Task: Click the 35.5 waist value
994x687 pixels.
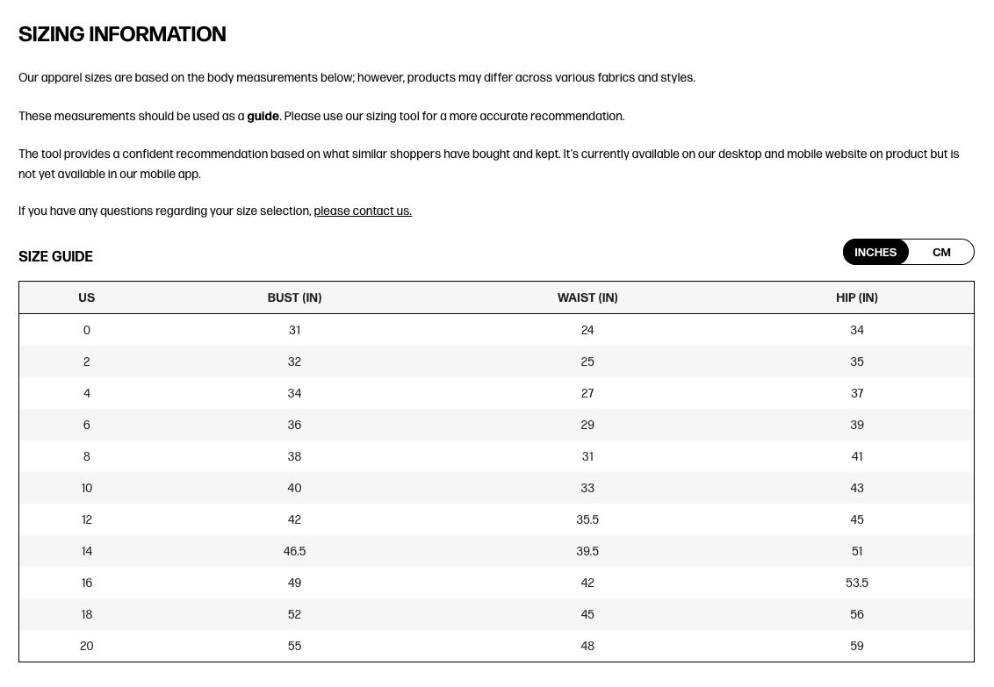Action: 587,519
